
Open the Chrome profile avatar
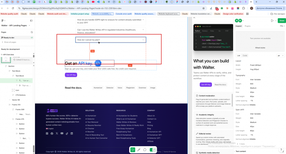pyautogui.click(x=251, y=8)
